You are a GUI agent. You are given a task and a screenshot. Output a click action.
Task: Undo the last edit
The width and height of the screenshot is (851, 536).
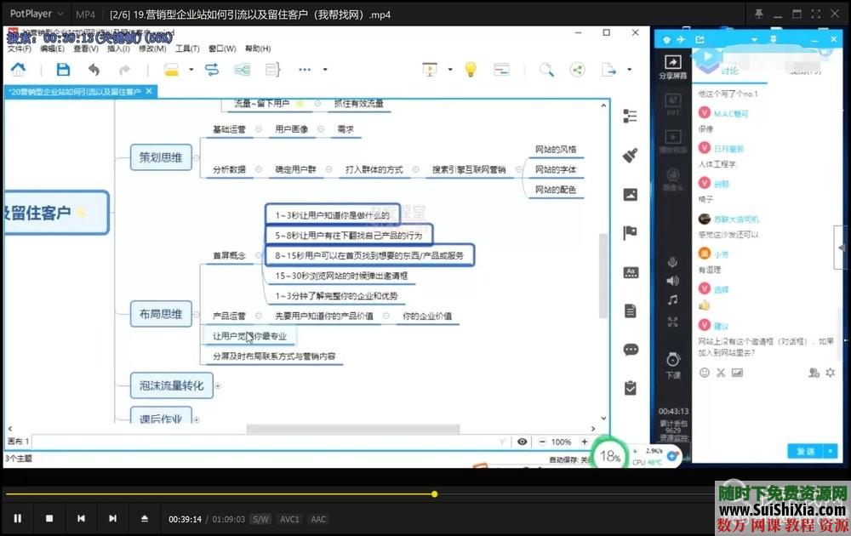94,71
